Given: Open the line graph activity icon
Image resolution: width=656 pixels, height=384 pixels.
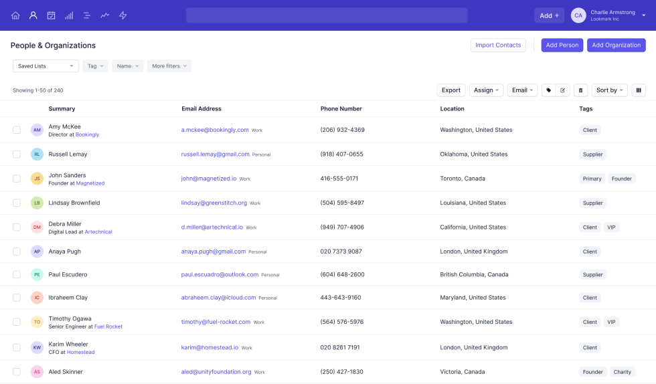Looking at the screenshot, I should 105,15.
